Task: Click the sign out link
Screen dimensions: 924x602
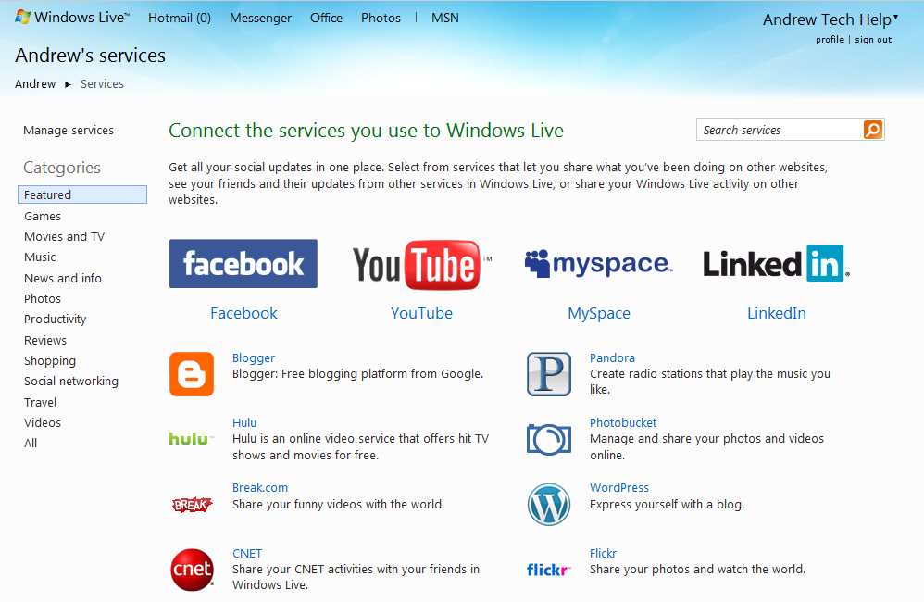Action: (x=873, y=40)
